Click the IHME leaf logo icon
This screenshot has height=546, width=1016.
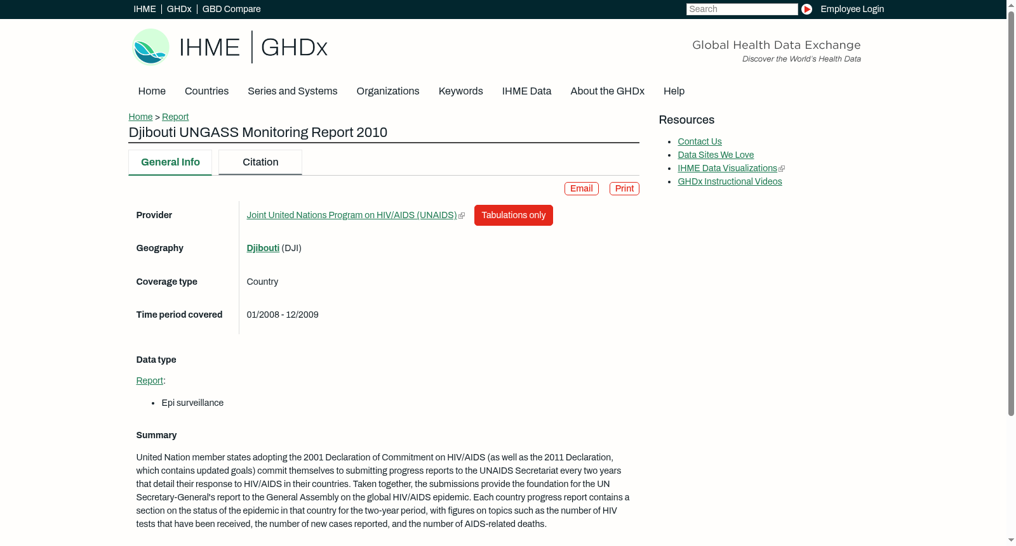[150, 47]
